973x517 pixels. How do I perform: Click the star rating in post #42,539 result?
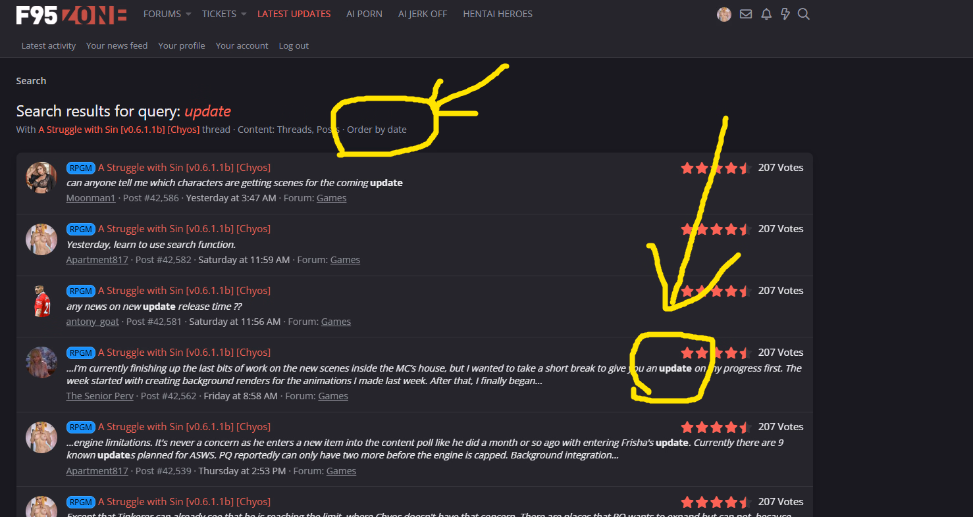coord(716,427)
